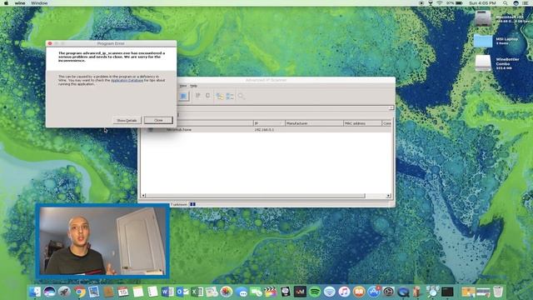Click the blue scan control icon in Advanced IP Scanner toolbar
This screenshot has width=533, height=300.
183,97
